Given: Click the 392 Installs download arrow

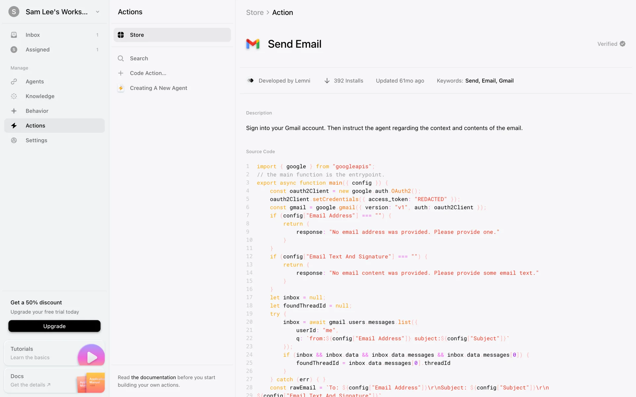Looking at the screenshot, I should click(327, 81).
